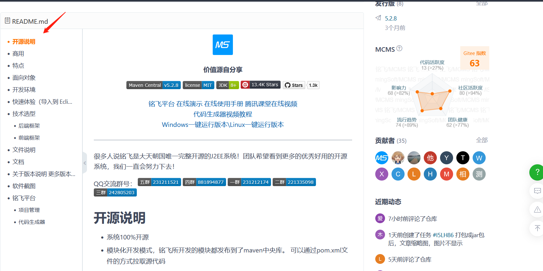
Task: Go to 铭飞平台 in the outline
Action: coord(24,198)
